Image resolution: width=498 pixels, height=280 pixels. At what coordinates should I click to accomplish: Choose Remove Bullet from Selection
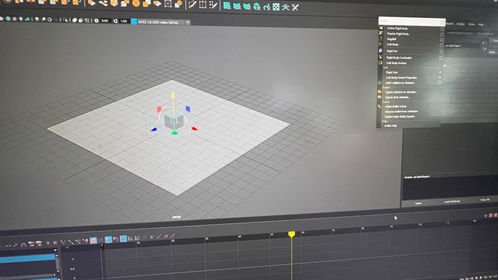point(401,111)
